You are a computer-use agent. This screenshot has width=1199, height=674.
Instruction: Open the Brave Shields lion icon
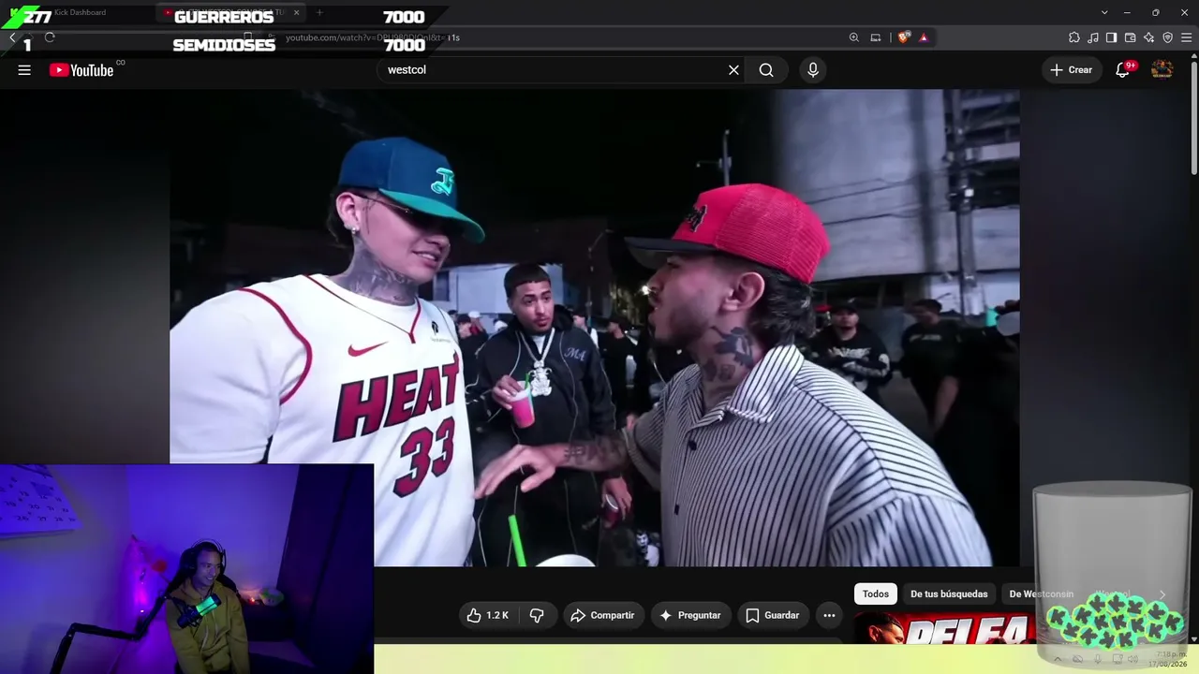[x=904, y=37]
